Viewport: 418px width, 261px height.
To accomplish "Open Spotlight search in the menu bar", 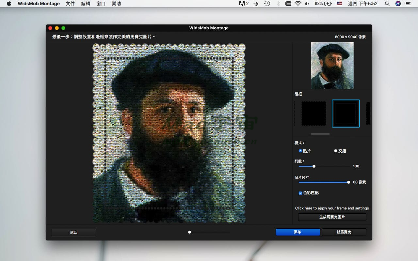I will [x=387, y=4].
